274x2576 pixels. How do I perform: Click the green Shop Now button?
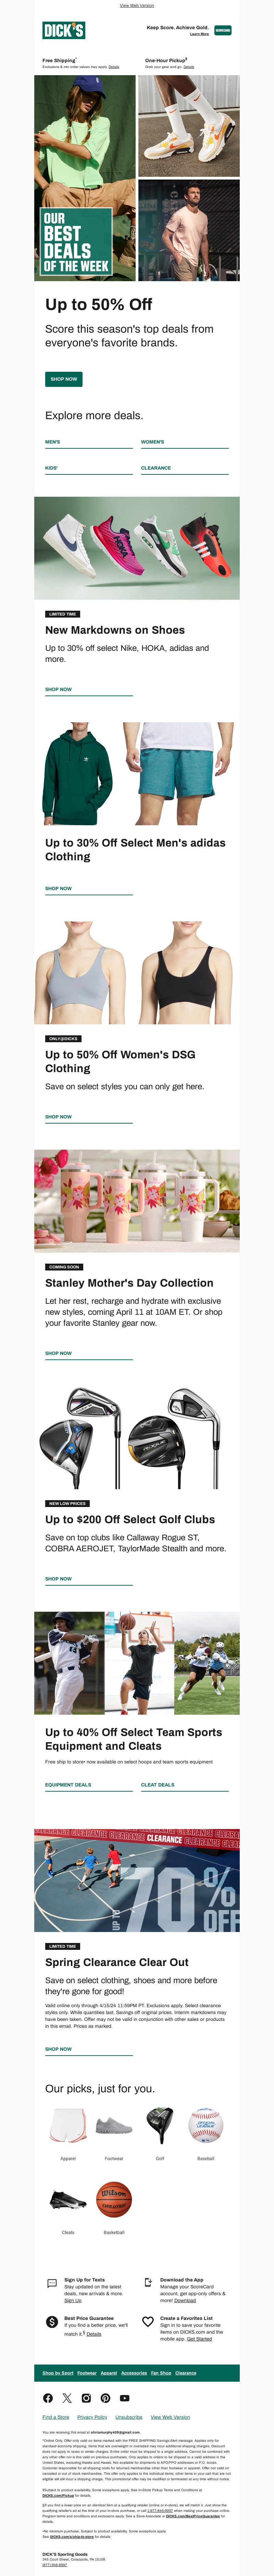(x=64, y=379)
